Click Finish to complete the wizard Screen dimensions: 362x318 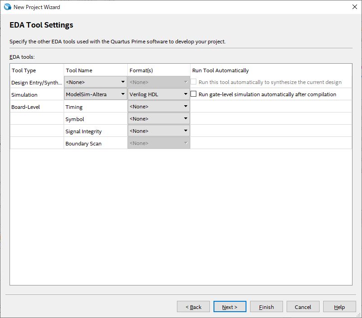coord(266,307)
